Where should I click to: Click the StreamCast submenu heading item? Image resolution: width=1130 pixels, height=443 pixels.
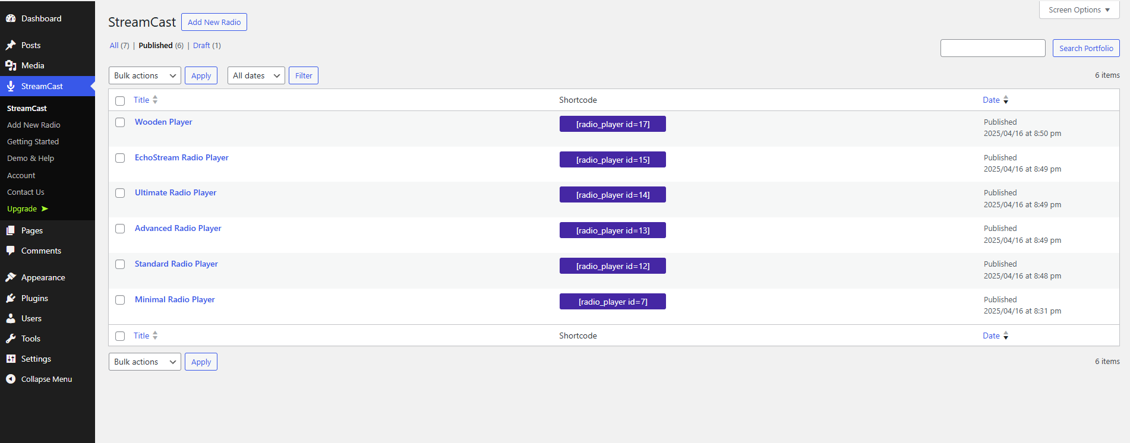coord(27,108)
